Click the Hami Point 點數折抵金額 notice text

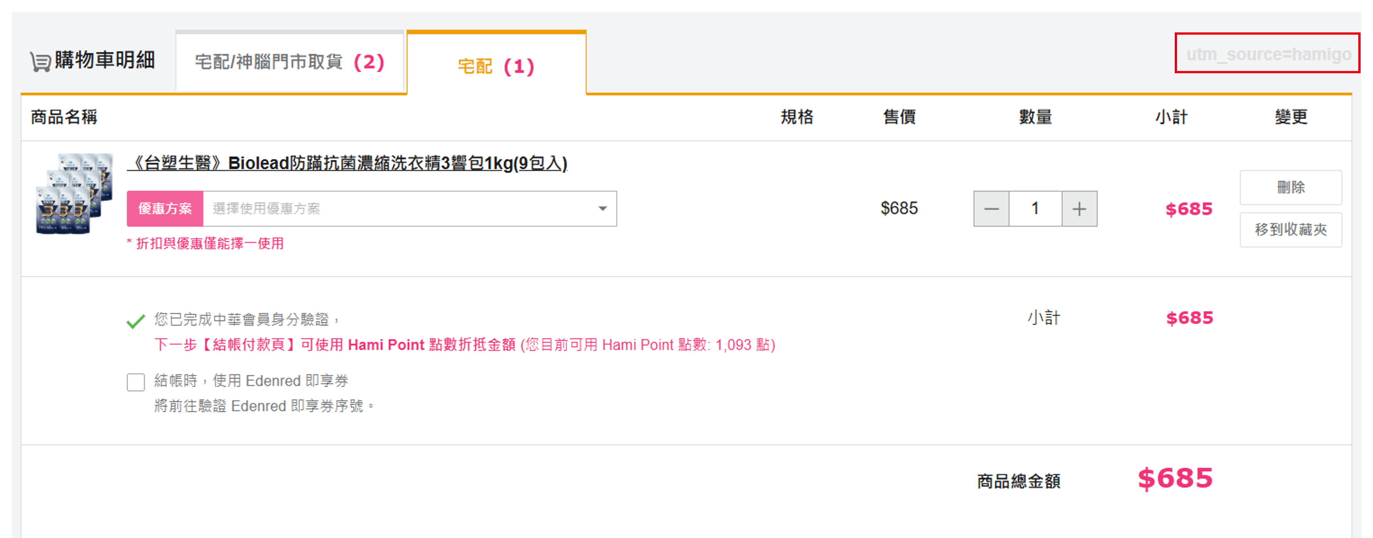(464, 345)
